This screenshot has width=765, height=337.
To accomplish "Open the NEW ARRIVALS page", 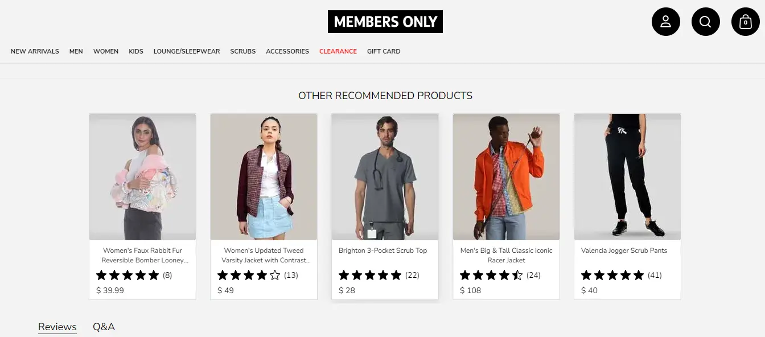I will 35,51.
